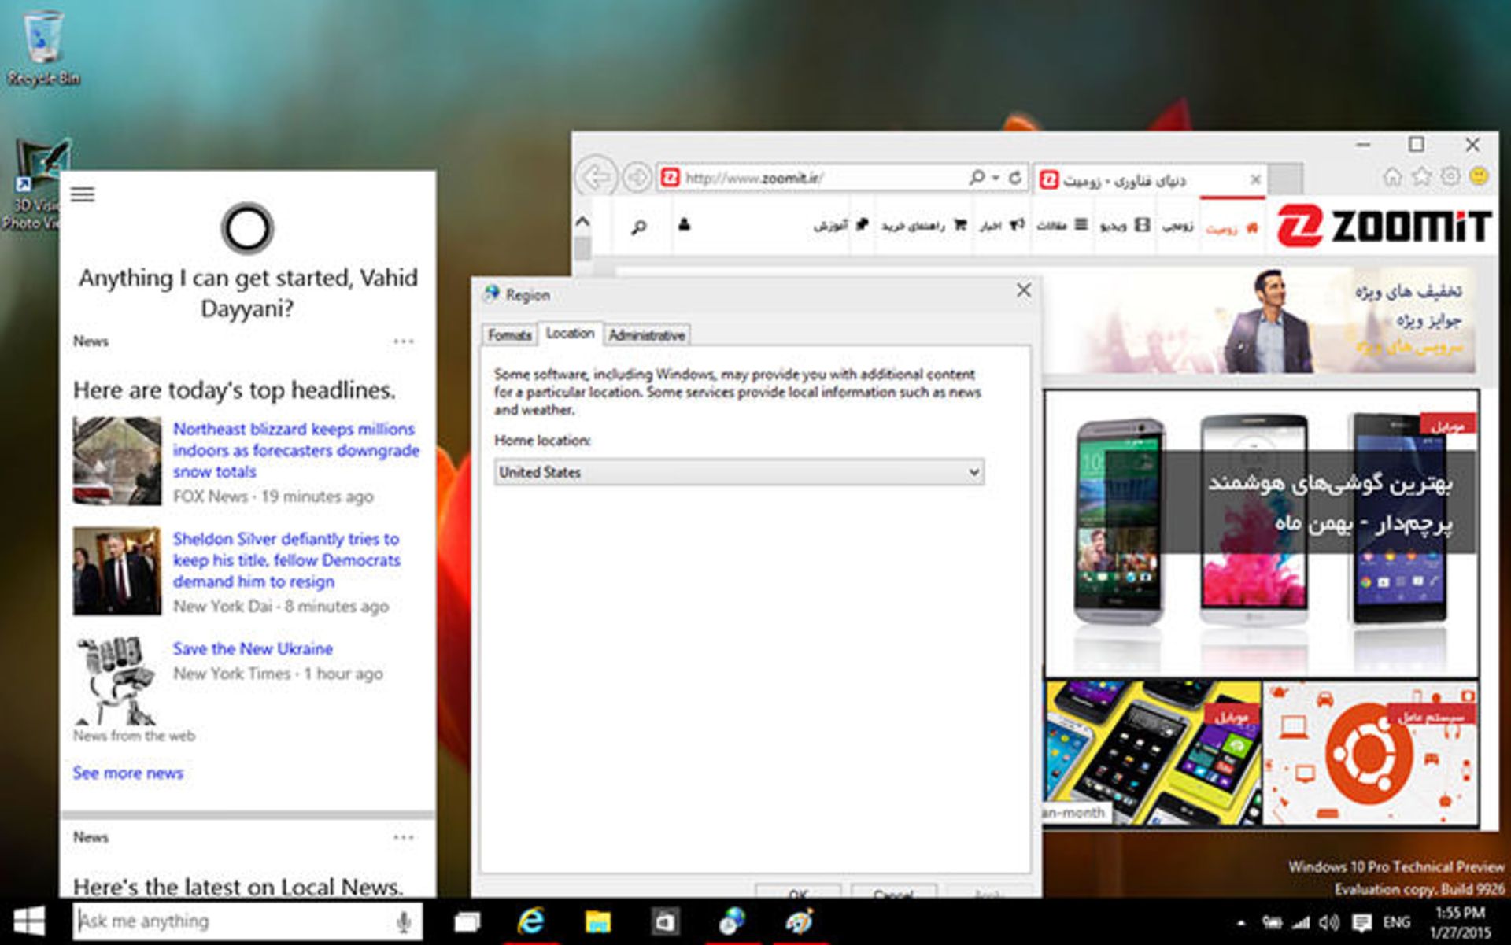This screenshot has height=945, width=1511.
Task: Open volume control in system tray
Action: click(1328, 922)
